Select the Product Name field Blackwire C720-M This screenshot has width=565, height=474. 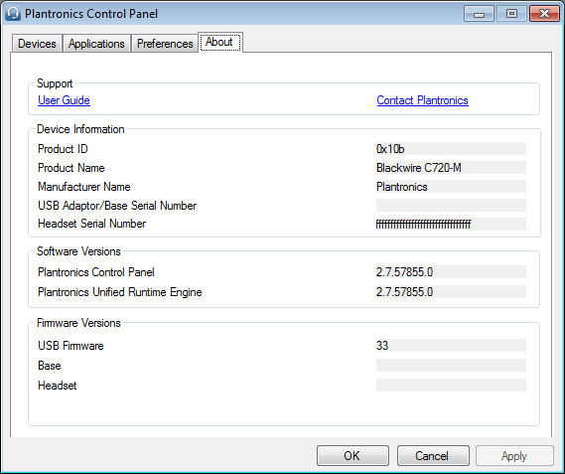pos(451,168)
